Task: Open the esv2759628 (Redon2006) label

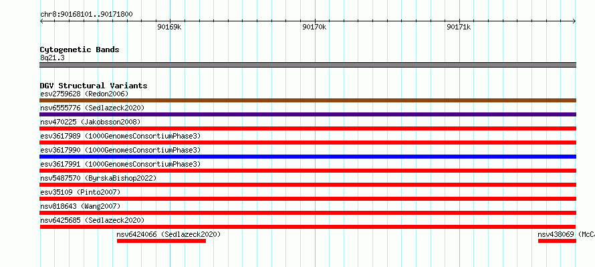Action: [84, 94]
